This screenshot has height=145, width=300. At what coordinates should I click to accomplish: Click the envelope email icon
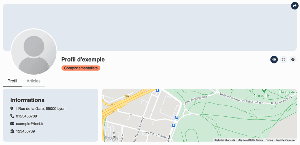12,124
